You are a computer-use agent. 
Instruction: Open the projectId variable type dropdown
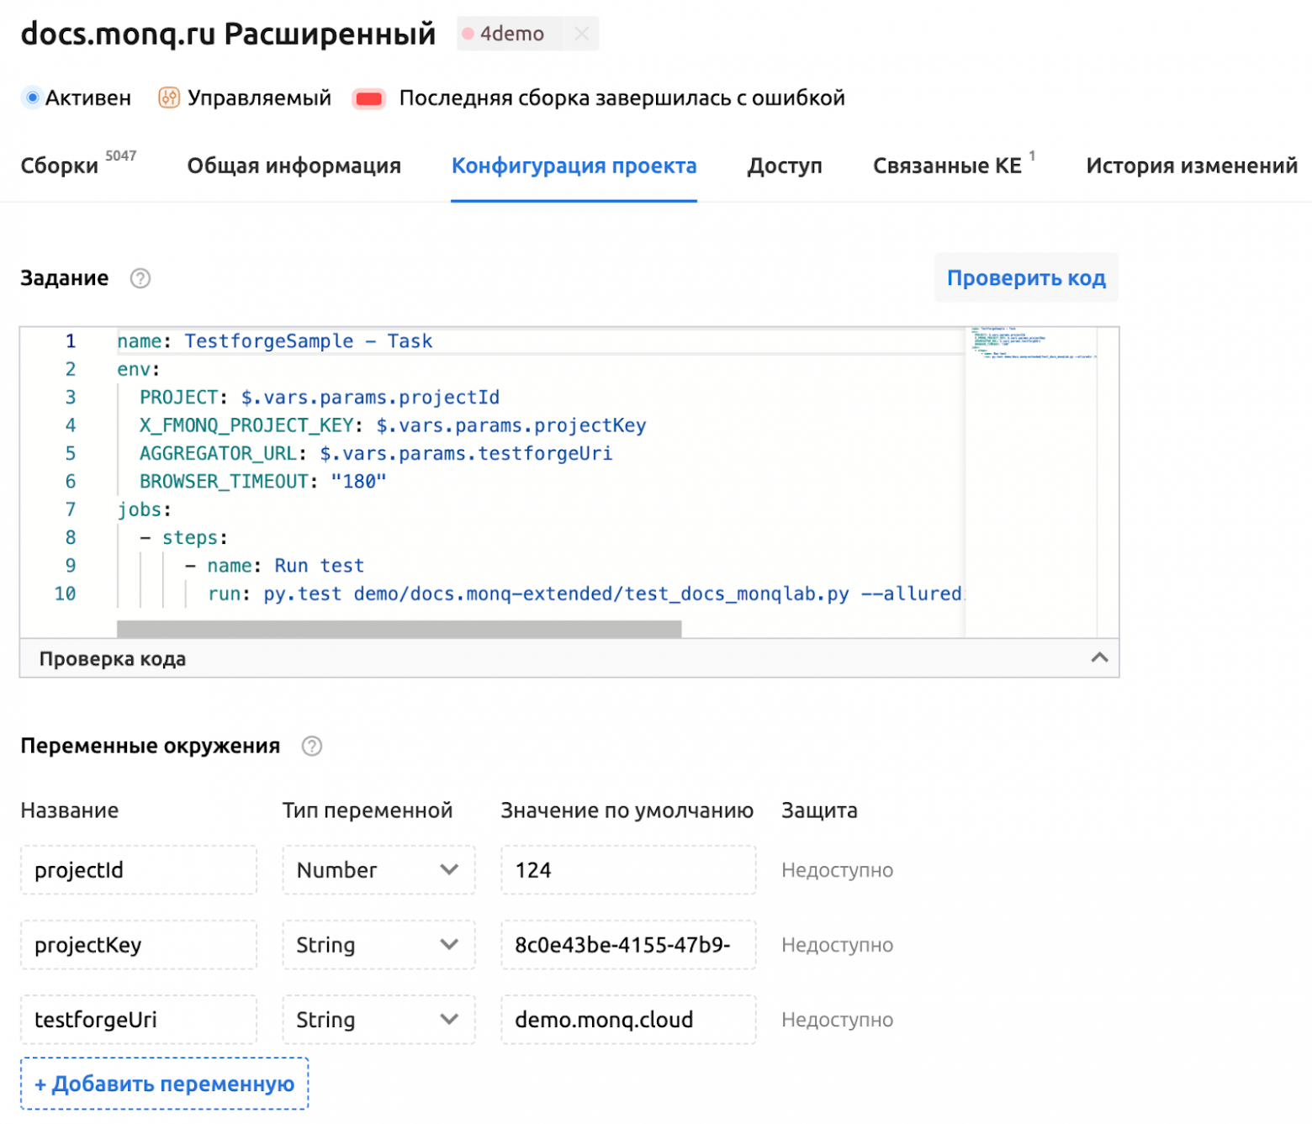click(378, 870)
